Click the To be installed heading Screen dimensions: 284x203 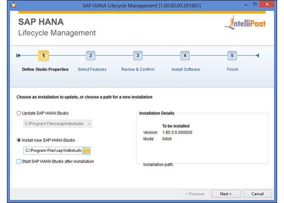tap(176, 126)
